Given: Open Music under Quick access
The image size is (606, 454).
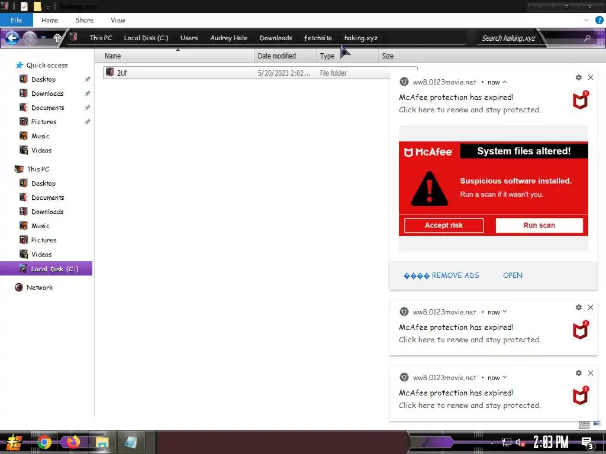Looking at the screenshot, I should [x=34, y=136].
